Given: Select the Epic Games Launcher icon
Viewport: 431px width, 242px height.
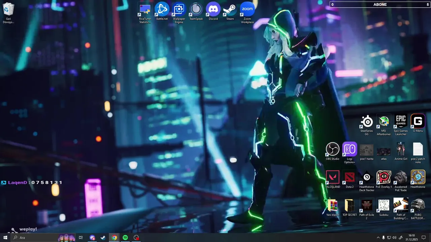Looking at the screenshot, I should (x=401, y=125).
